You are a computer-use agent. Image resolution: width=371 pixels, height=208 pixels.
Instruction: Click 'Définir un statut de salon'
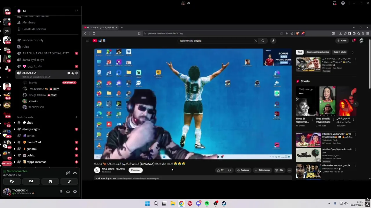(x=37, y=77)
